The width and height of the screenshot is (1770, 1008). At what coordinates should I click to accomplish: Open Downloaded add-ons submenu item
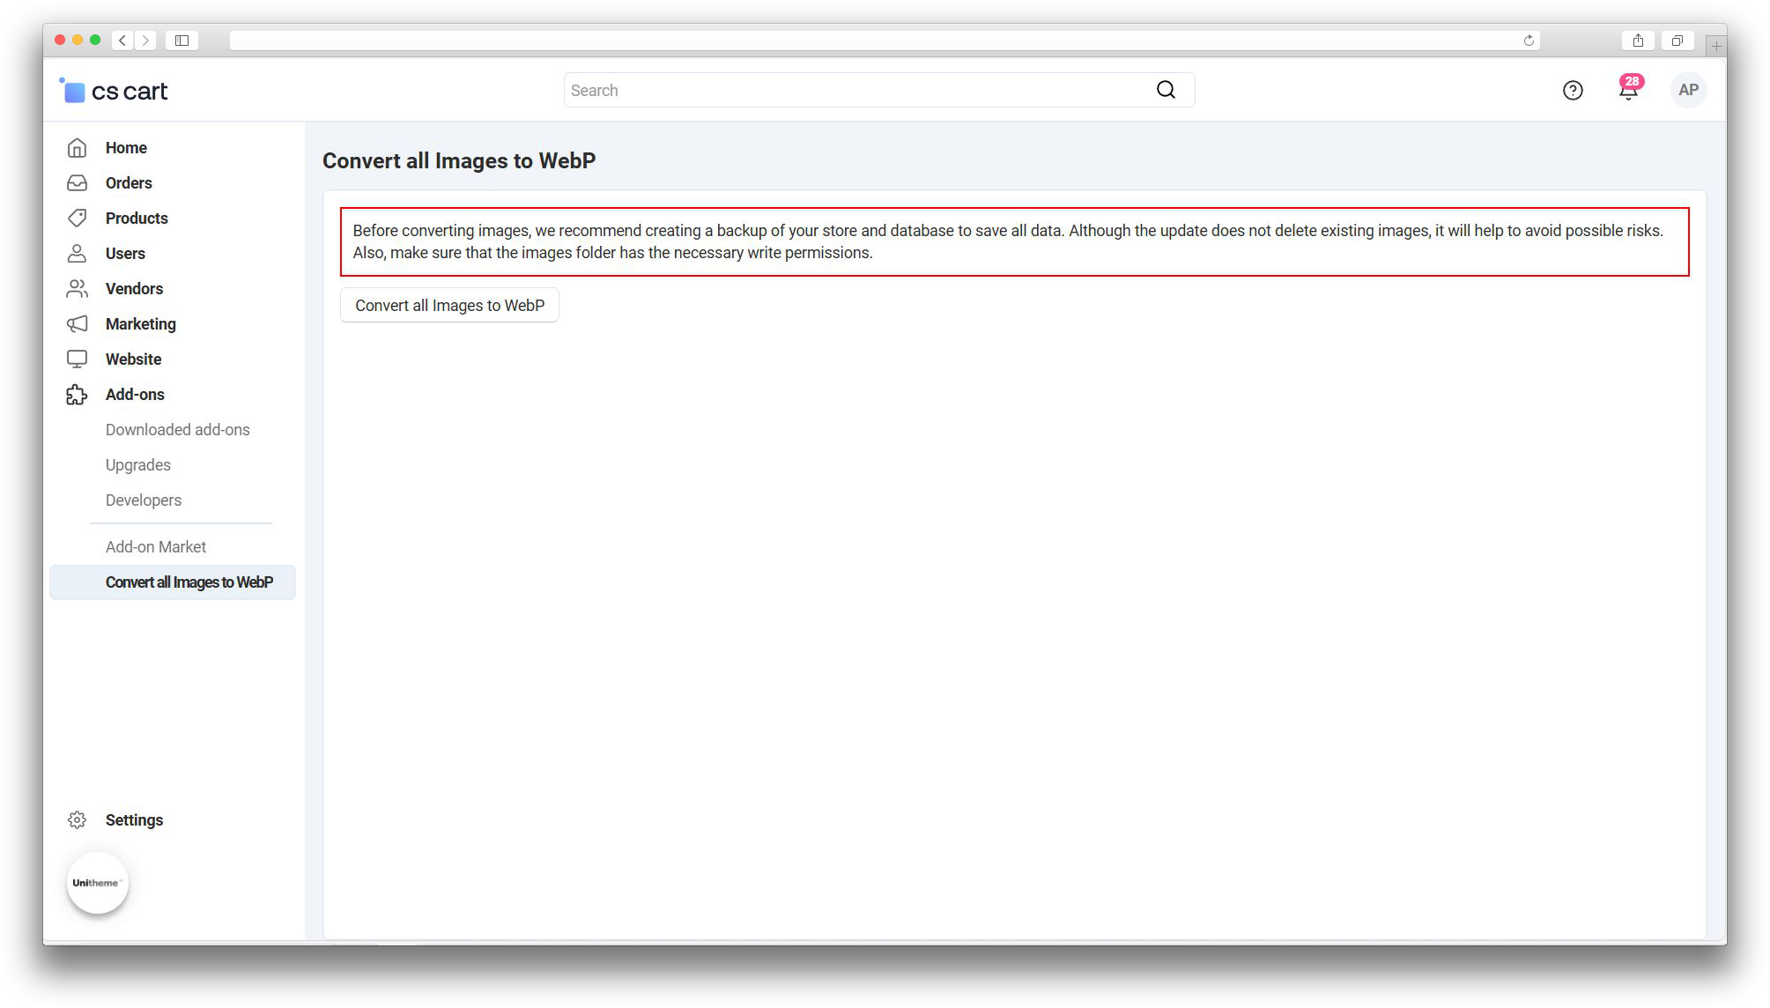click(178, 430)
